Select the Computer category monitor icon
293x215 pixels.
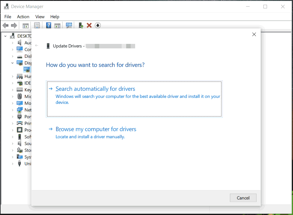(20, 50)
